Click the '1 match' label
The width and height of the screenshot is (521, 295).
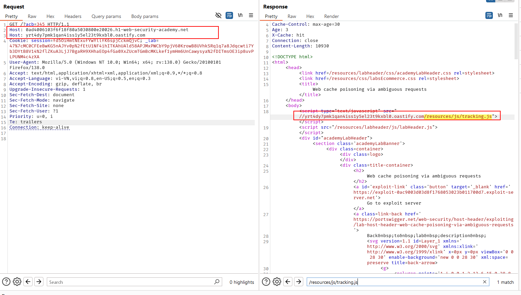pyautogui.click(x=505, y=282)
